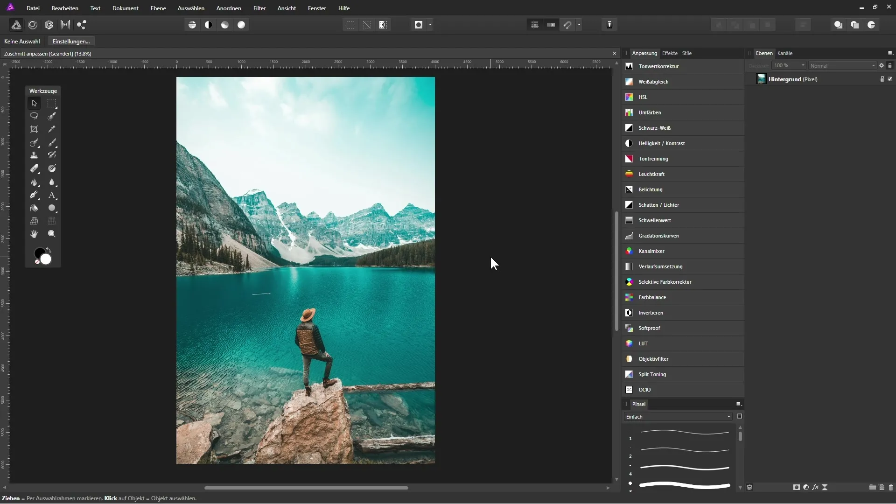Open the Ebenen panel options menu
The height and width of the screenshot is (504, 896).
tap(890, 53)
